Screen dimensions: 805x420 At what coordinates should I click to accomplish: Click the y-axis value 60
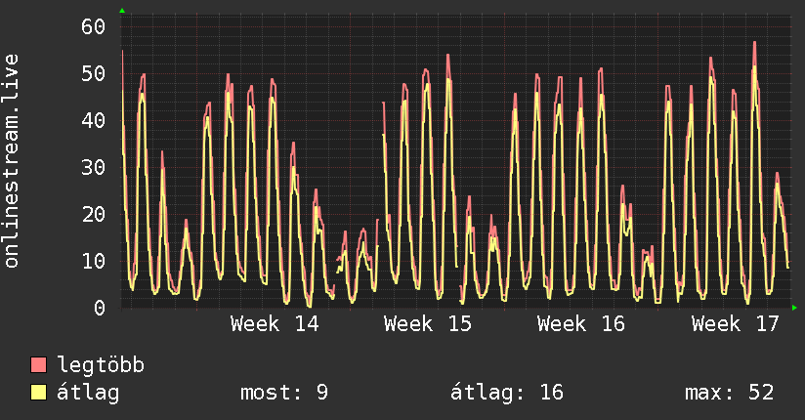[x=94, y=26]
